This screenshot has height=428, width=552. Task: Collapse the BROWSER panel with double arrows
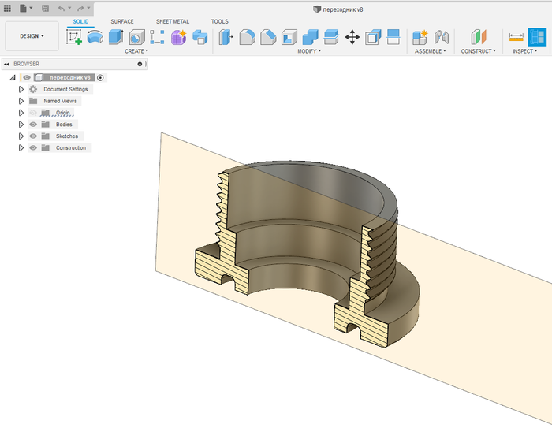click(6, 64)
